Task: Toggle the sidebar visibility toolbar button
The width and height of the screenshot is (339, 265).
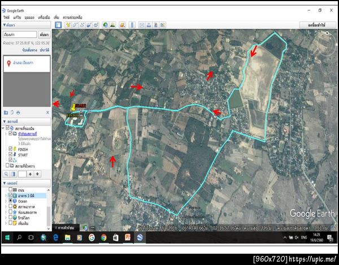Action: click(58, 25)
